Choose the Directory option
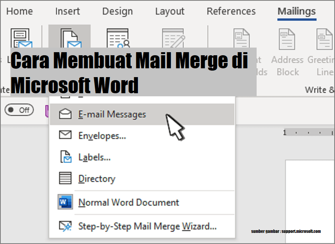The image size is (335, 244). click(x=142, y=178)
